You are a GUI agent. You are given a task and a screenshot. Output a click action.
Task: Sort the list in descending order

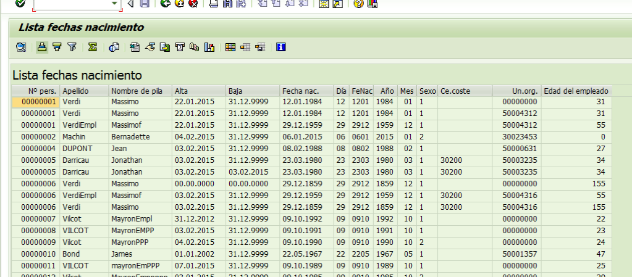point(57,47)
